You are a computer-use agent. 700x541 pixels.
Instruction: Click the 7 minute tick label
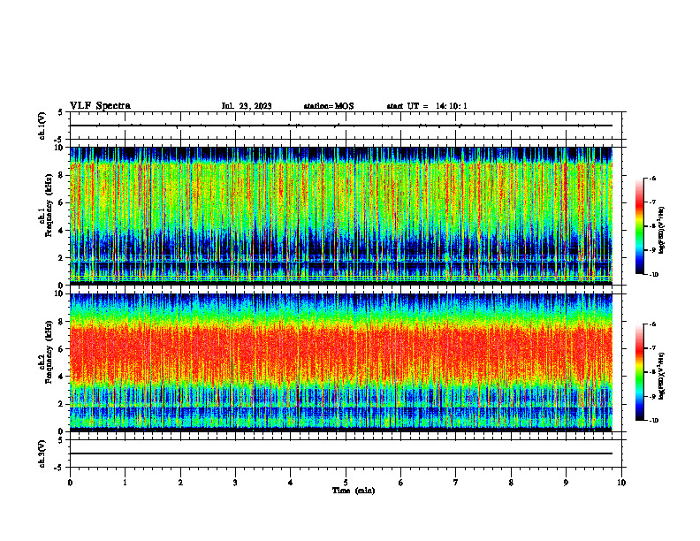(x=456, y=483)
